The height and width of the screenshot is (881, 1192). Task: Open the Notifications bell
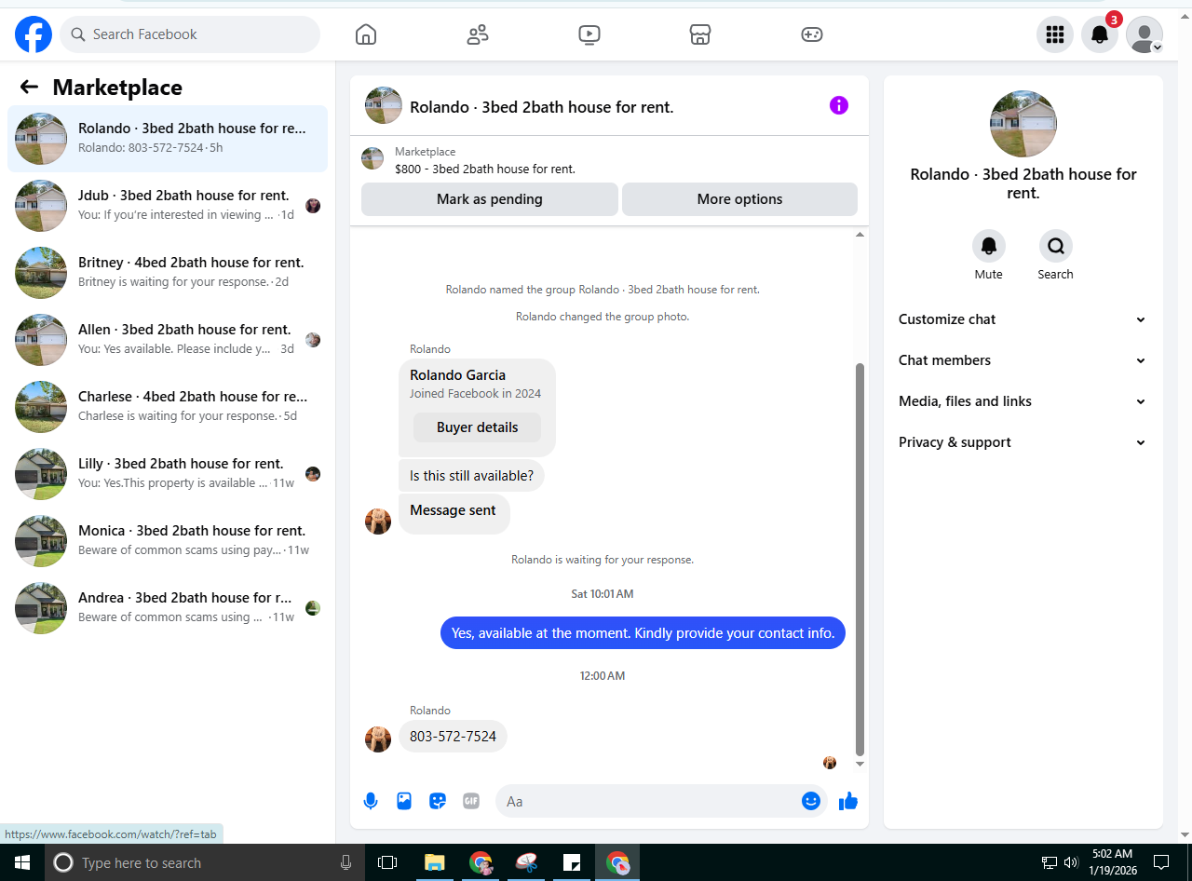point(1100,34)
